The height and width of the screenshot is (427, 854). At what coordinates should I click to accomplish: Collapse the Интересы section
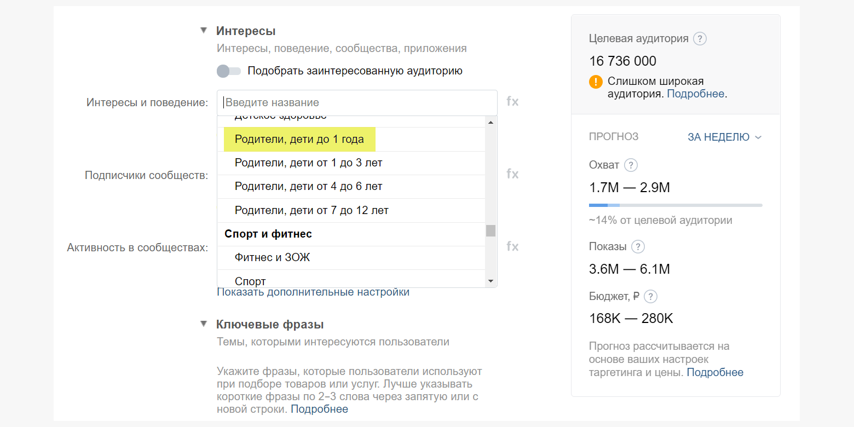point(204,31)
